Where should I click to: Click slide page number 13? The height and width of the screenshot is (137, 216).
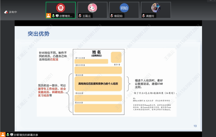click(x=195, y=126)
